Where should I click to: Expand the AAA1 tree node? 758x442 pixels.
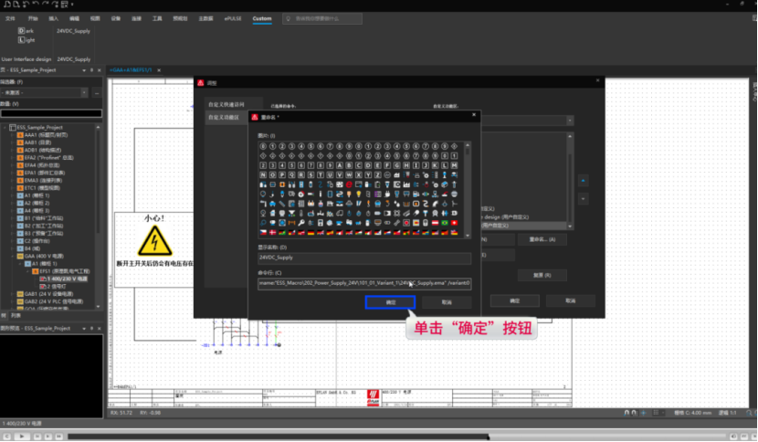point(13,135)
